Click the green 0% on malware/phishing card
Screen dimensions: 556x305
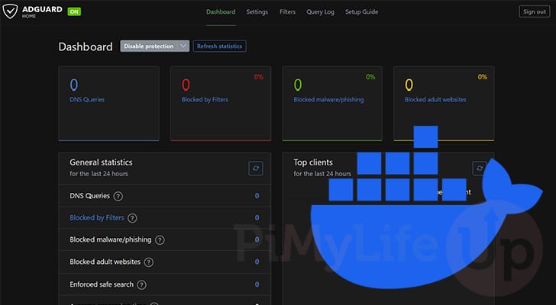tap(370, 77)
